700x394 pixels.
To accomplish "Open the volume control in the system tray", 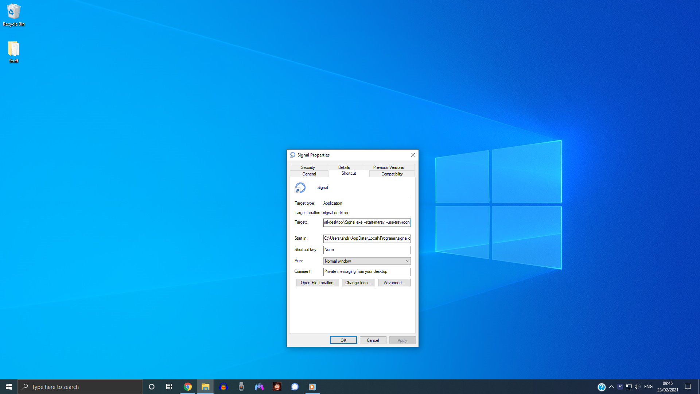I will click(637, 387).
